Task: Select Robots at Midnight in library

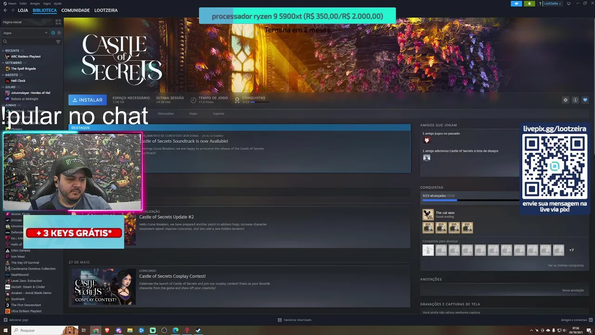Action: (25, 99)
